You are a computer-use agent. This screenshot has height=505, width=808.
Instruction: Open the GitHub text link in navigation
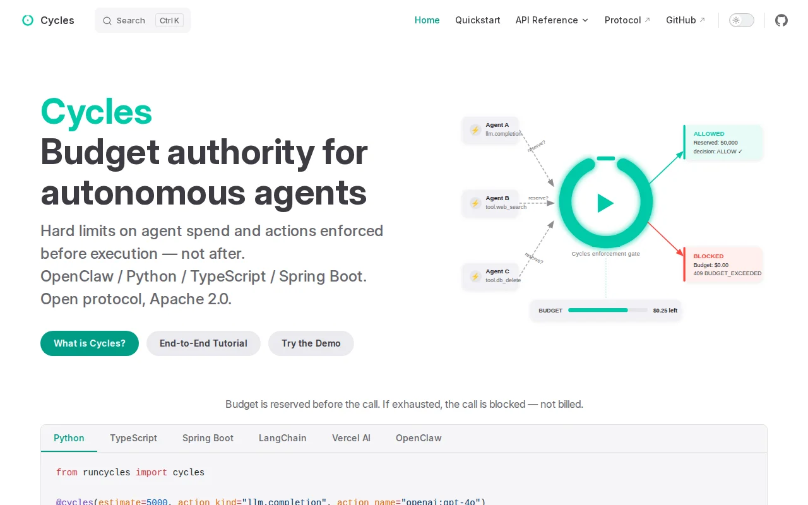(686, 20)
